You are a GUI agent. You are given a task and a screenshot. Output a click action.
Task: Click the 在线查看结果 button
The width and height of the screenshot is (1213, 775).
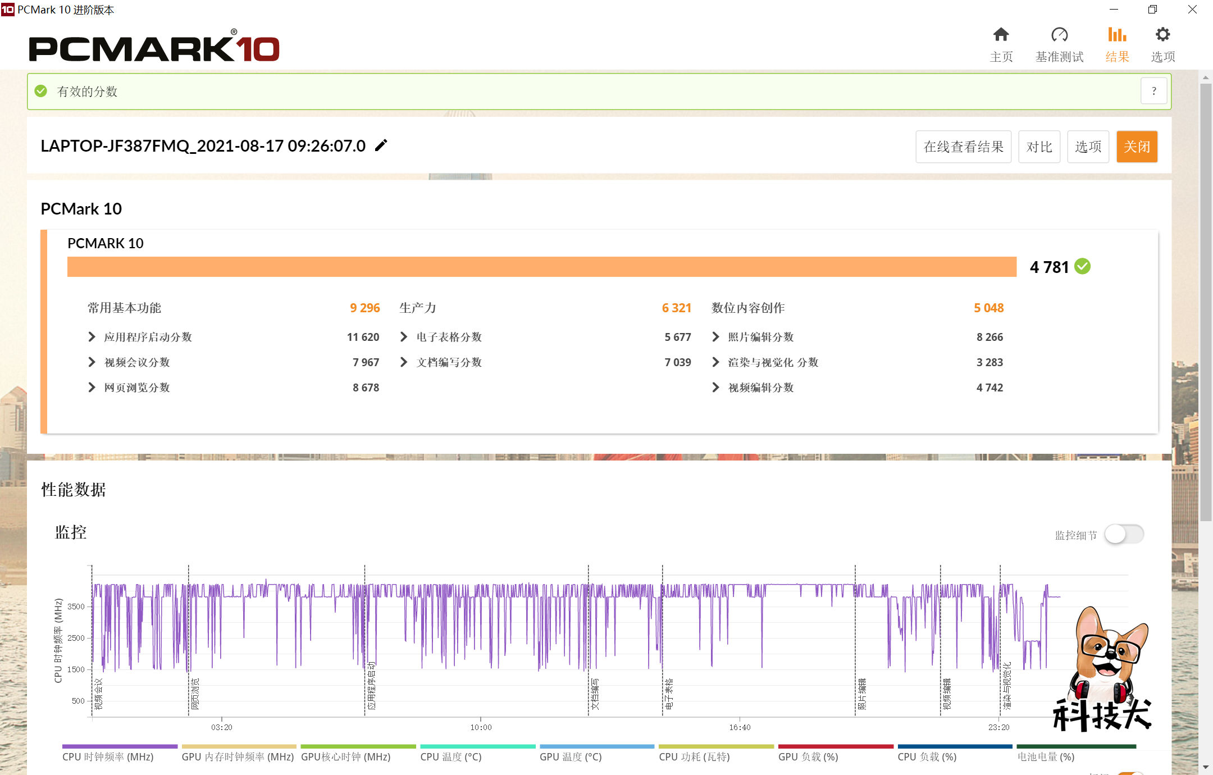pyautogui.click(x=963, y=147)
